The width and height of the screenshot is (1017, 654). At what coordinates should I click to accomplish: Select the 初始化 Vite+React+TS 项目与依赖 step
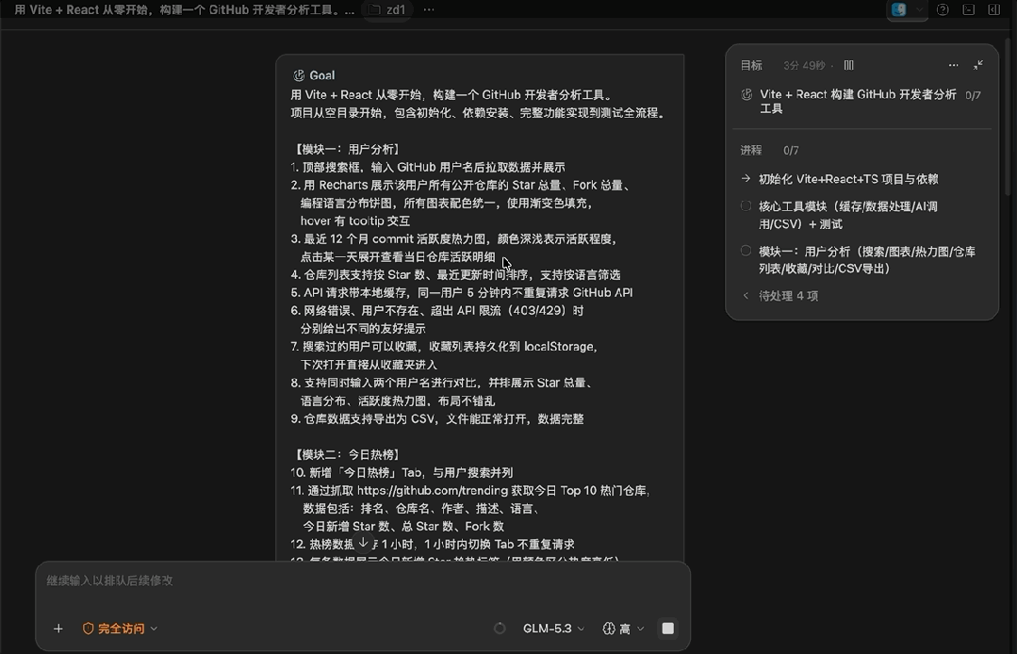[848, 179]
